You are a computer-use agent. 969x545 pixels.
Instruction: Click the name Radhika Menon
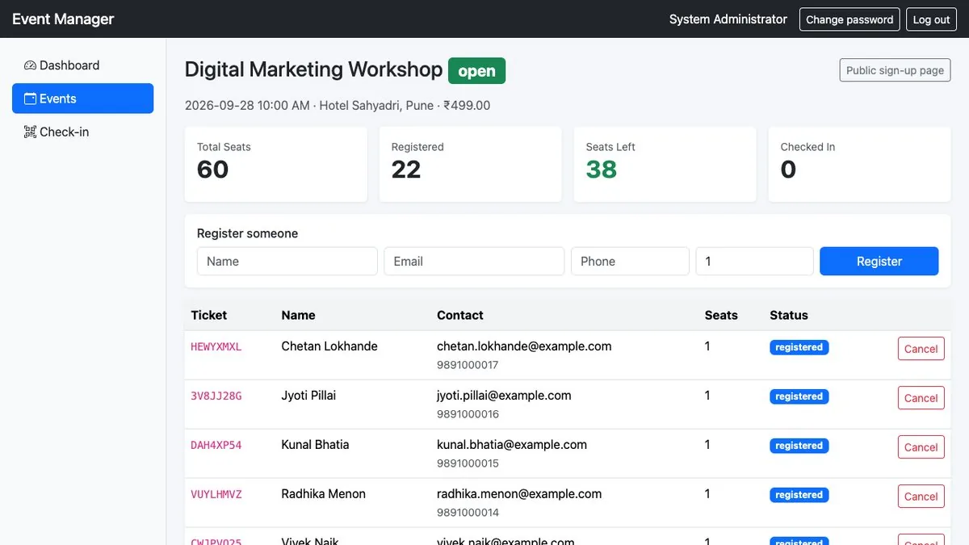click(323, 493)
